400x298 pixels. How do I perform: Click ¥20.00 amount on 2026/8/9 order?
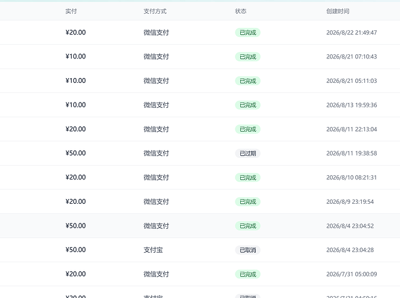tap(76, 201)
